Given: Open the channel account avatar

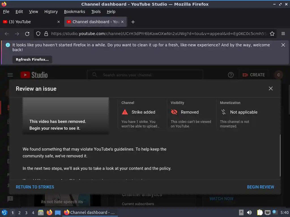Looking at the screenshot, I should tap(278, 75).
